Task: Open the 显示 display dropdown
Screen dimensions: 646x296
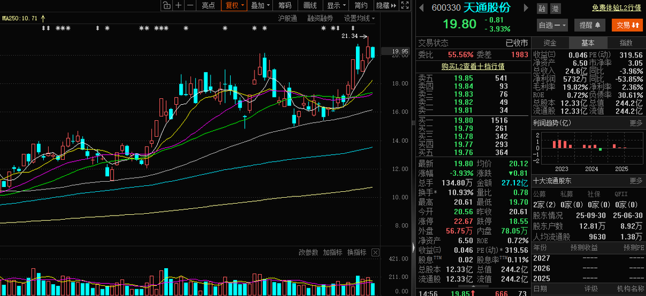Action: [336, 5]
